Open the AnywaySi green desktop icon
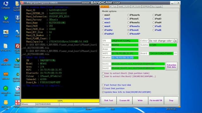202x113 pixels. 6,91
